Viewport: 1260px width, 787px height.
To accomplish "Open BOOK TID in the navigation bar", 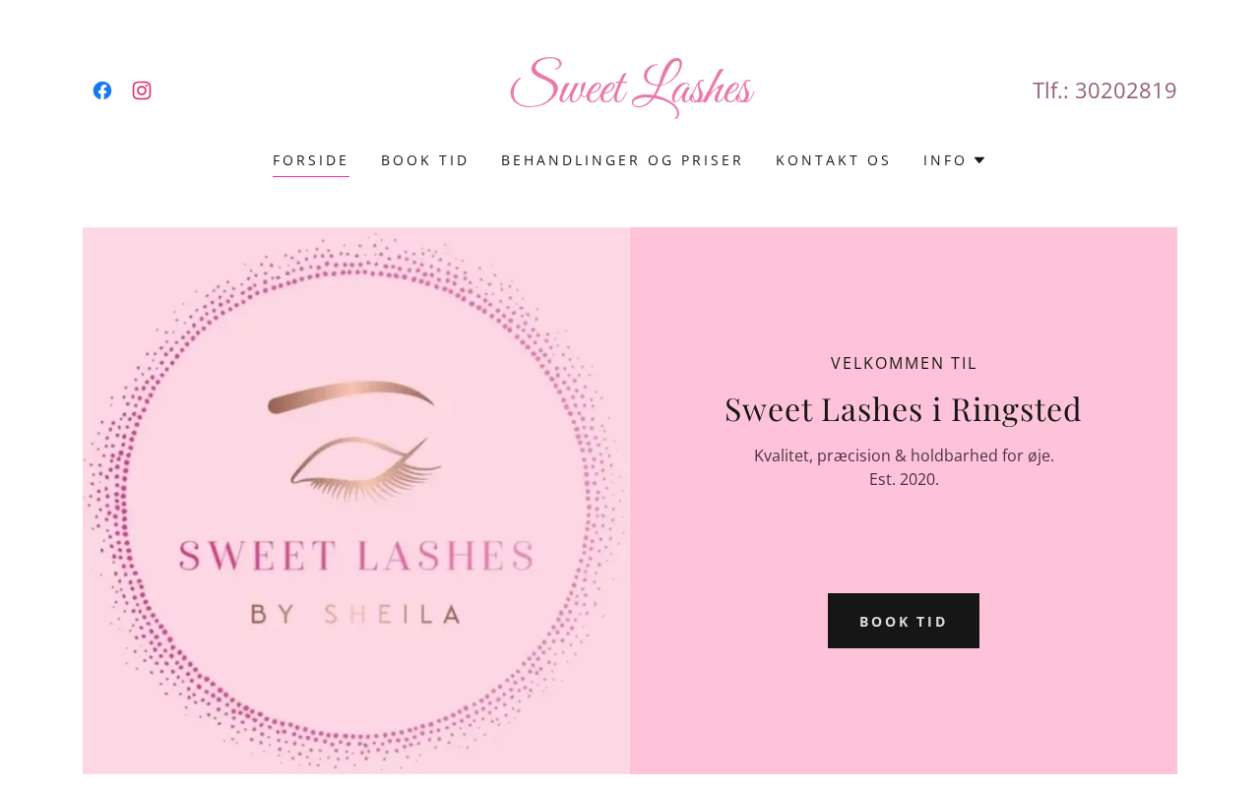I will [425, 160].
